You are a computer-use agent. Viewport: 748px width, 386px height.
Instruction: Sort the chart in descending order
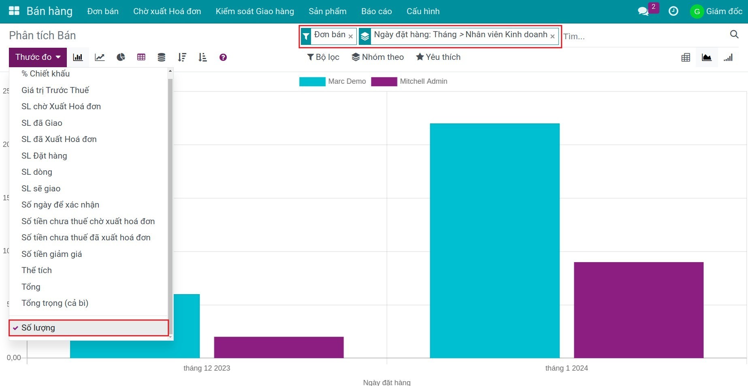(182, 57)
